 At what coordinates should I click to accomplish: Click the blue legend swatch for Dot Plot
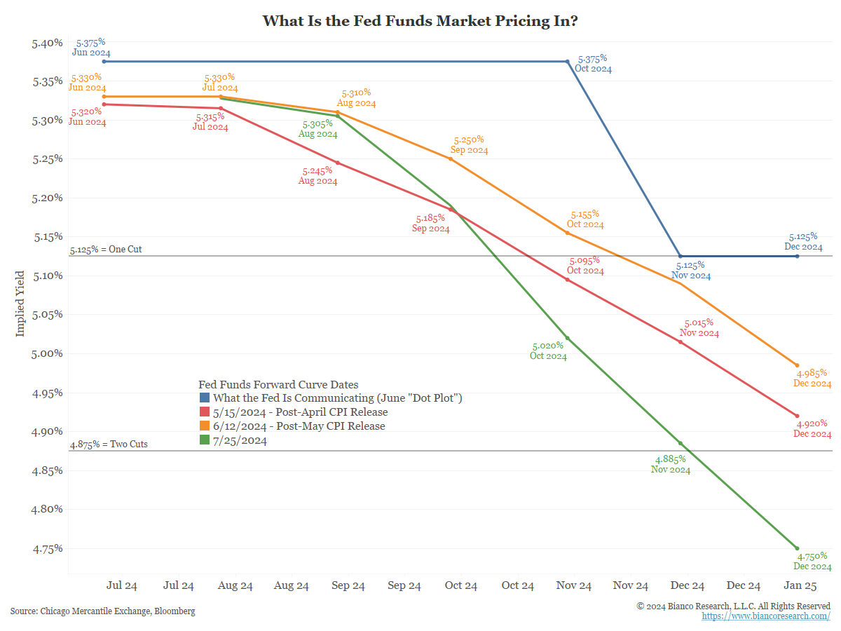(205, 398)
